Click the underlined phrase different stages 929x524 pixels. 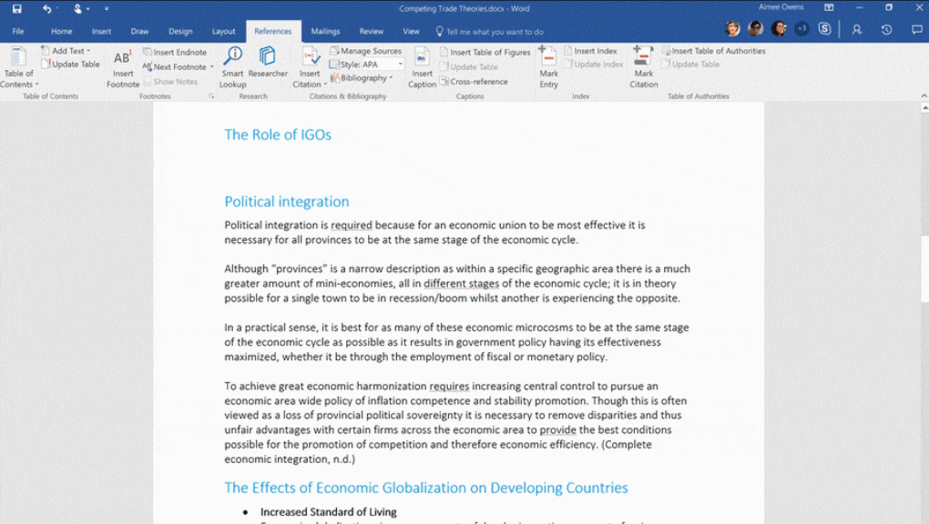coord(462,284)
